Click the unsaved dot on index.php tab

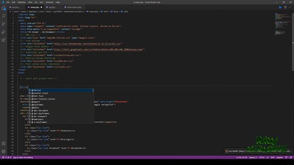[x=41, y=7]
